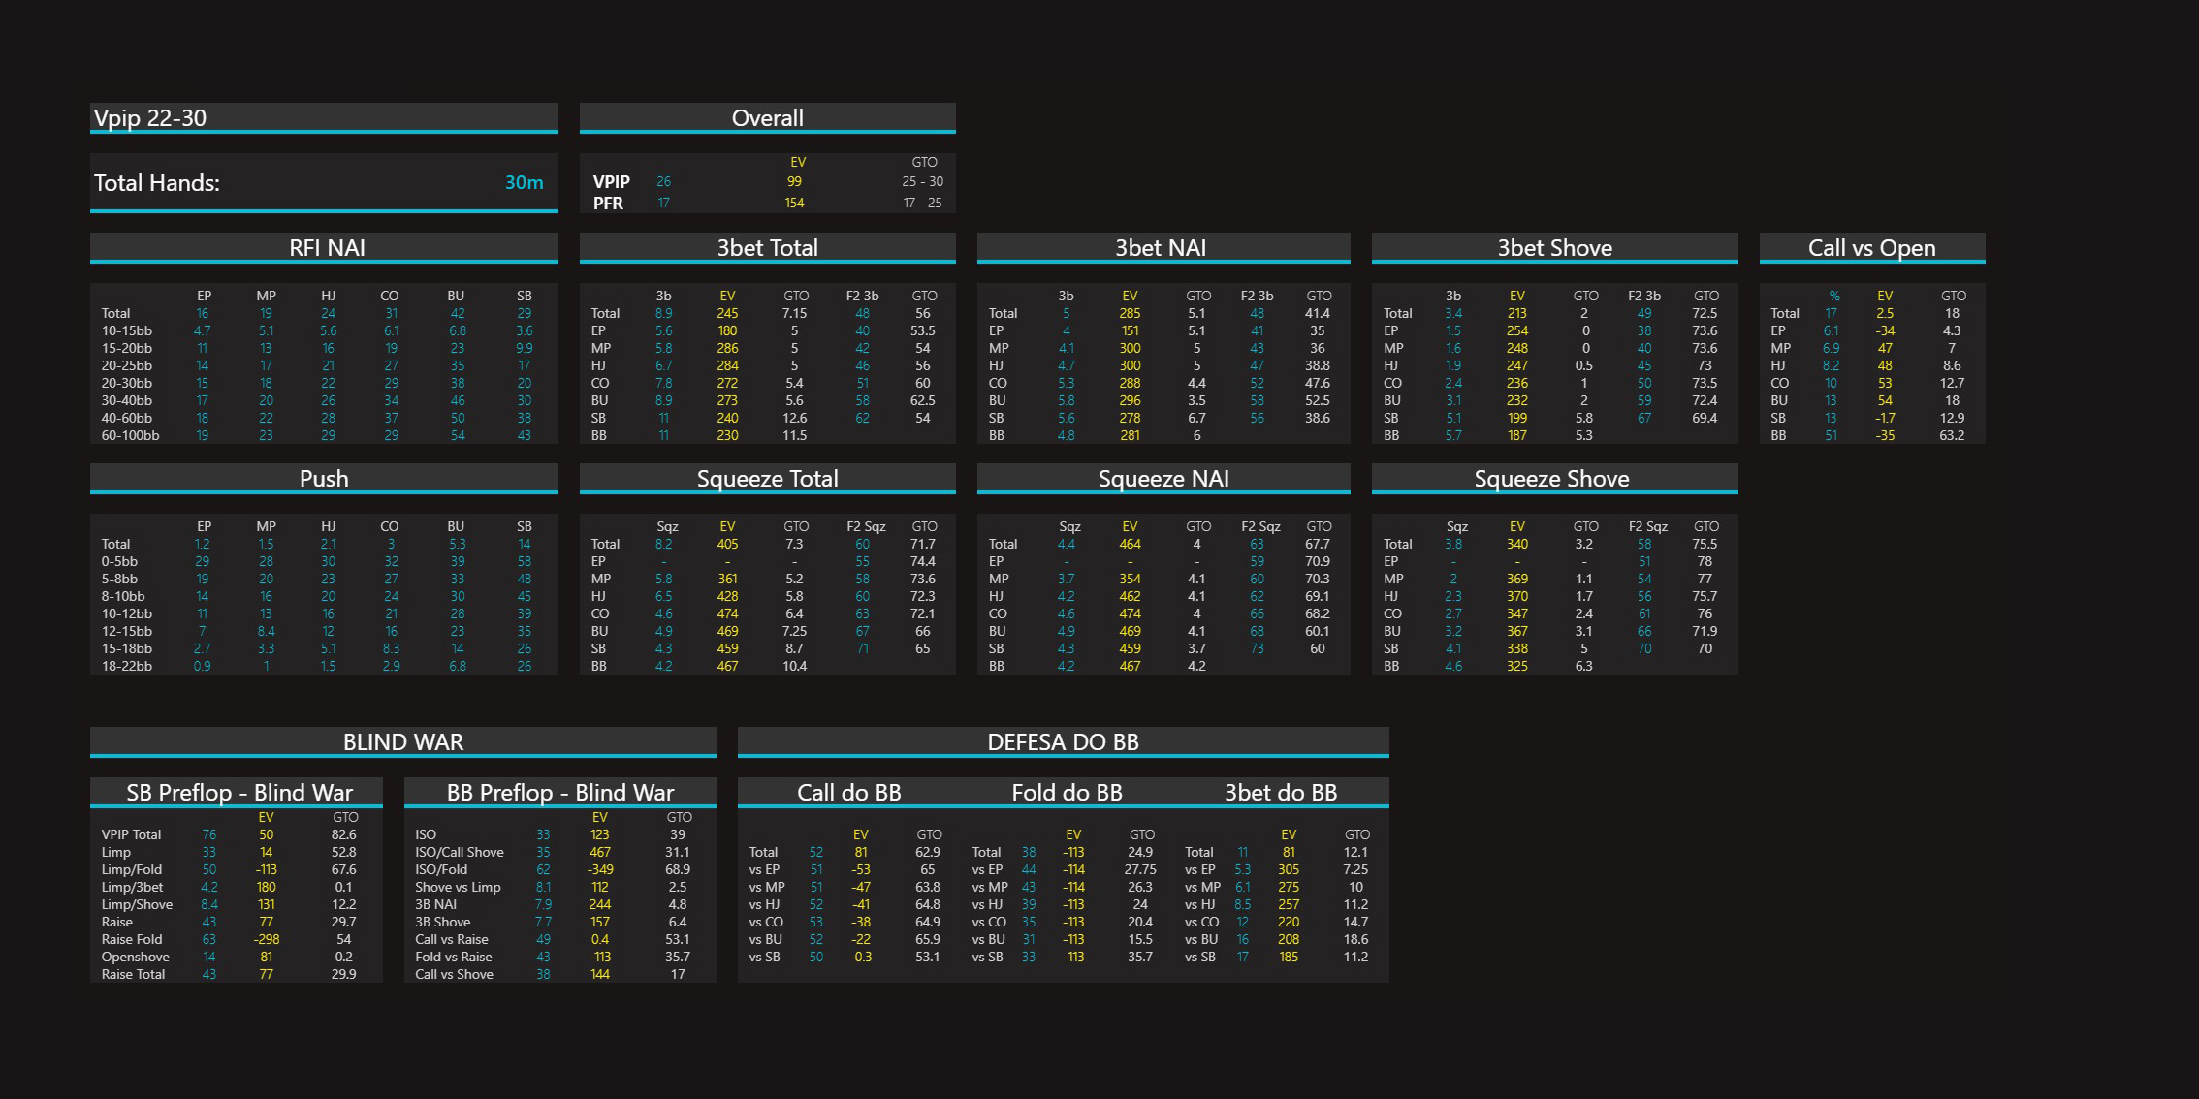Image resolution: width=2199 pixels, height=1099 pixels.
Task: Select the "Limp/3bet" row label
Action: (132, 887)
